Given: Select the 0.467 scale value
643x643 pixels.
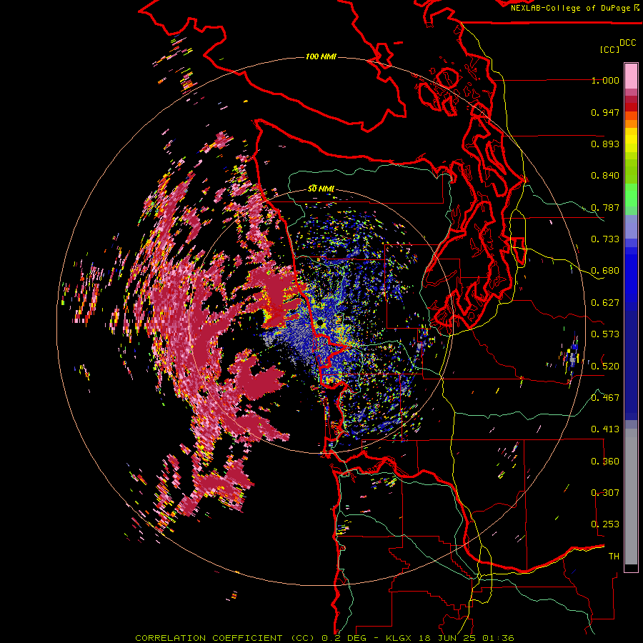Looking at the screenshot, I should pyautogui.click(x=605, y=398).
